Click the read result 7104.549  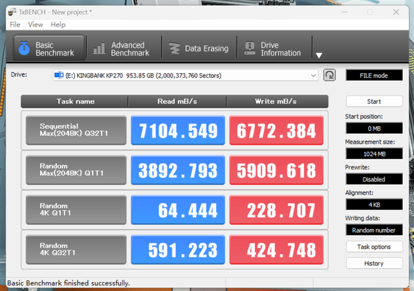(x=178, y=130)
